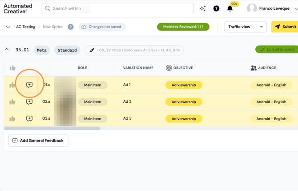Click the sprint help icon beside New Sprint
The height and width of the screenshot is (191, 298).
(x=71, y=27)
